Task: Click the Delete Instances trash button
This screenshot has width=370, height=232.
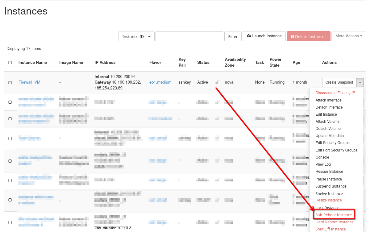Action: pyautogui.click(x=308, y=36)
